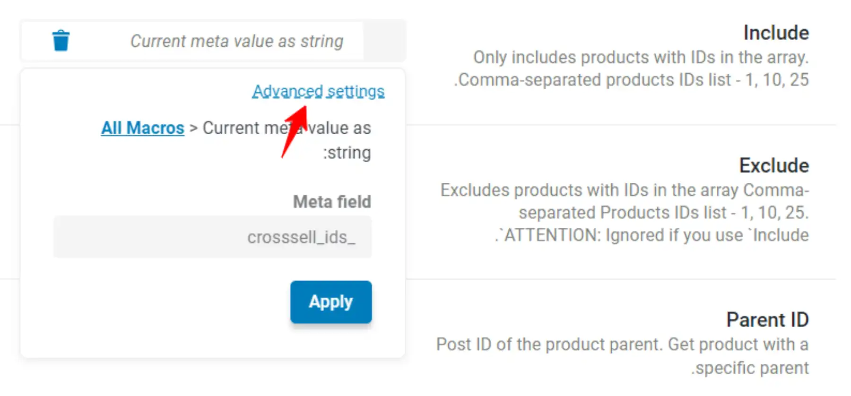Go back to All Macros

143,128
